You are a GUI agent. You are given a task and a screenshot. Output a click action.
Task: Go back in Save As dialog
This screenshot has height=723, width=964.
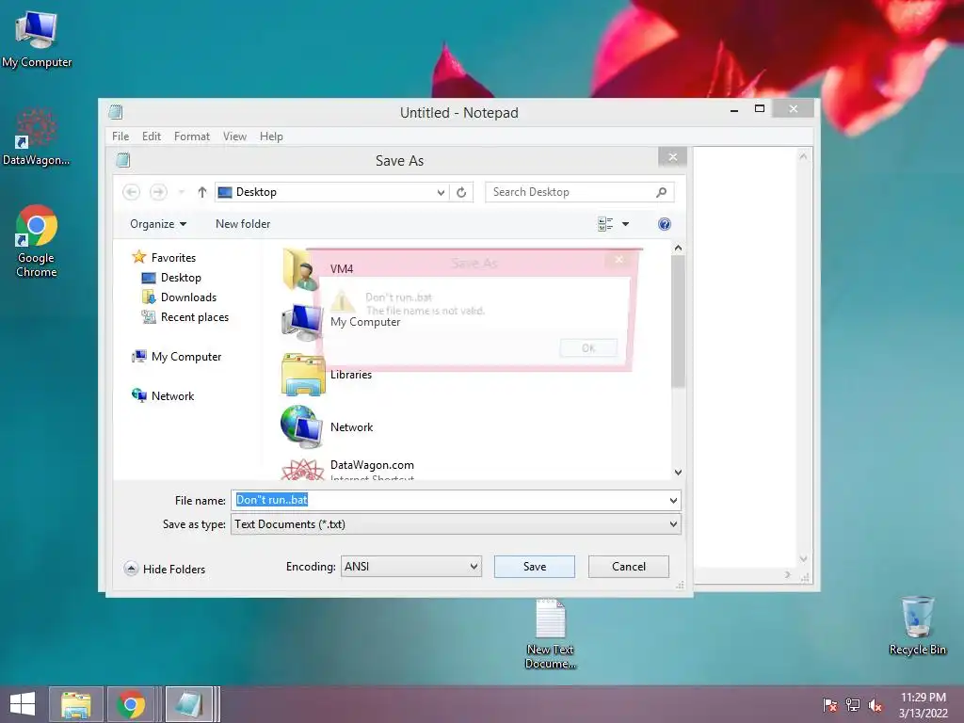pyautogui.click(x=131, y=192)
